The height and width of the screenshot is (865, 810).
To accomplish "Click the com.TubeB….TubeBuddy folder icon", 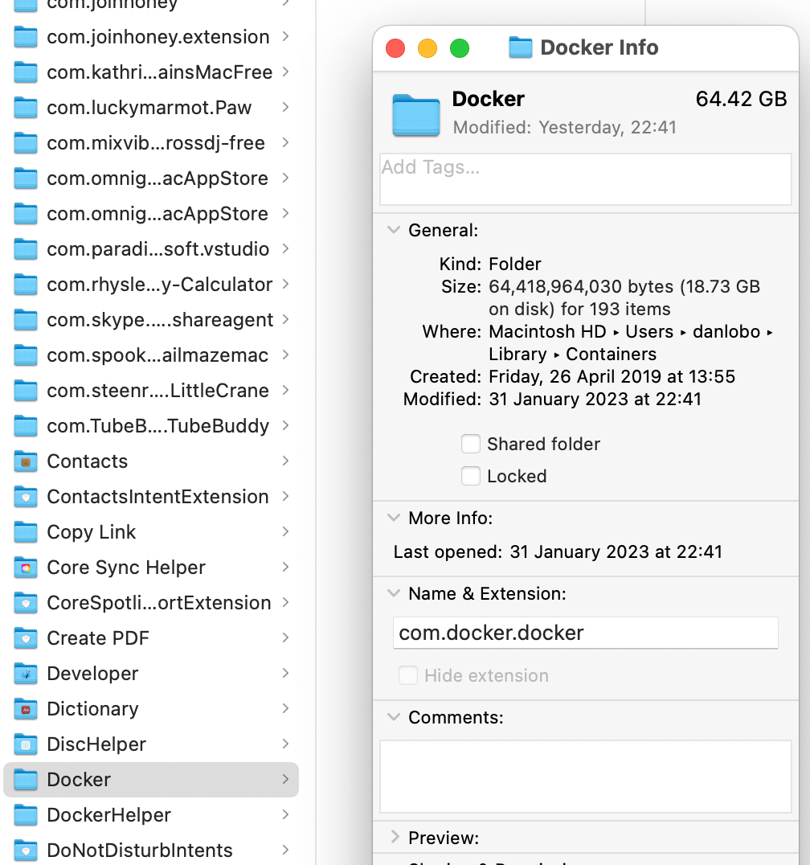I will [x=26, y=426].
